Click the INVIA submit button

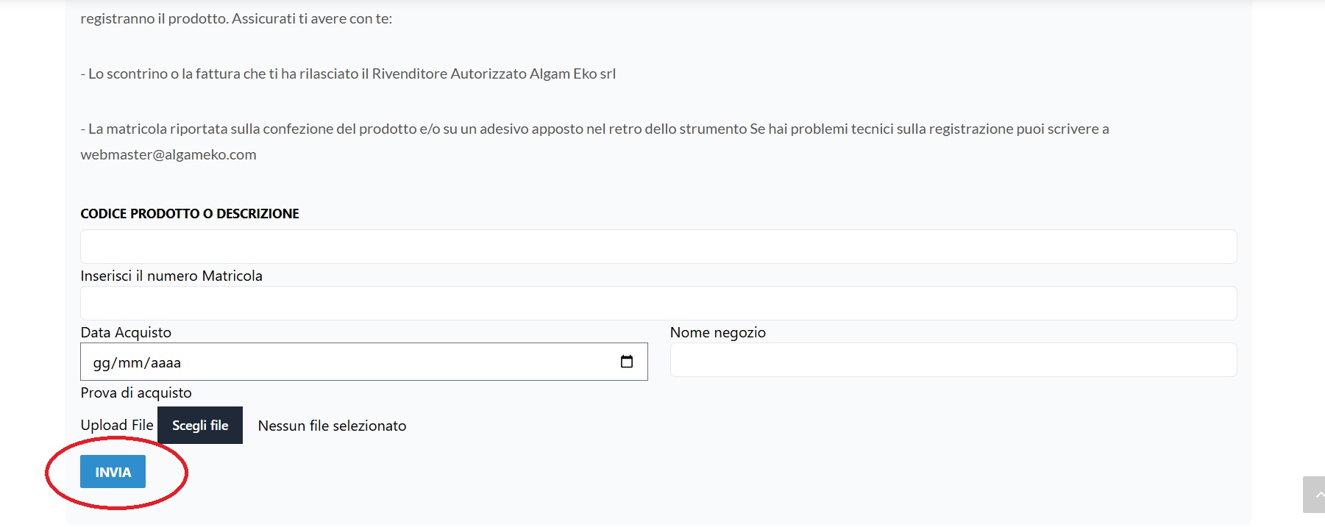pos(113,472)
